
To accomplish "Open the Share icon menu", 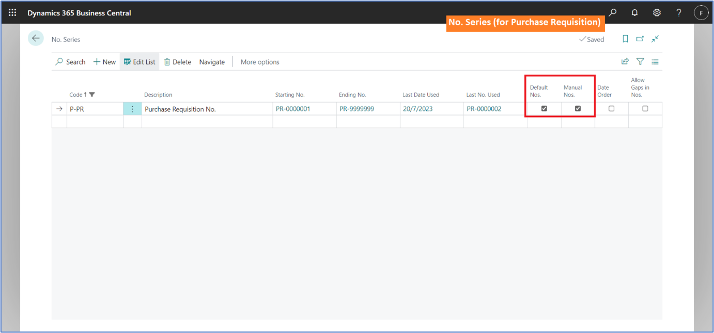I will tap(625, 62).
